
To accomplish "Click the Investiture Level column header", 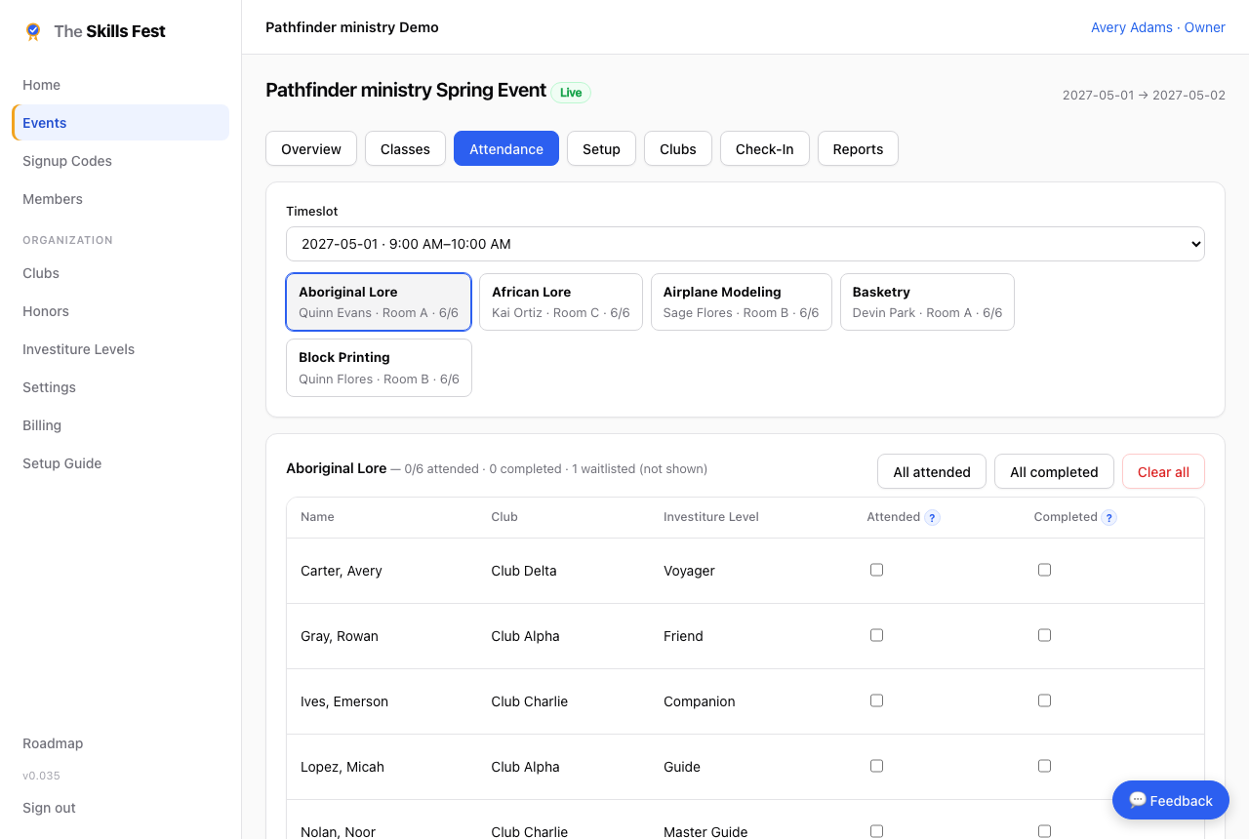I will click(x=710, y=517).
